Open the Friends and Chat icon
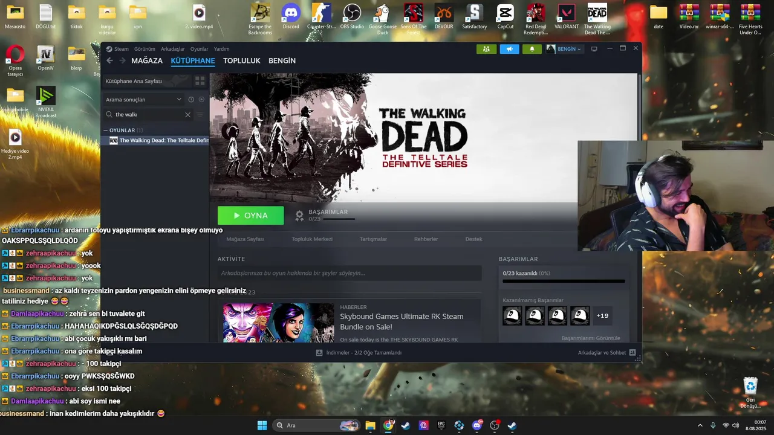The image size is (774, 435). (633, 352)
